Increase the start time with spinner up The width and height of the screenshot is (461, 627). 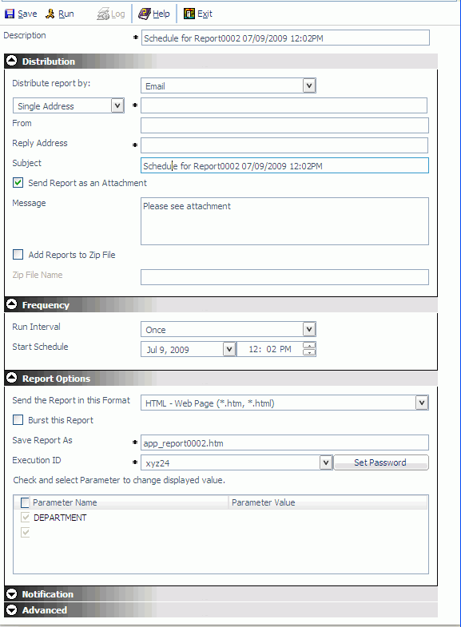tap(309, 346)
